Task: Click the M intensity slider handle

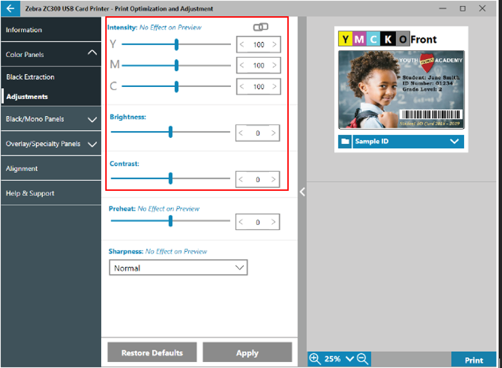Action: click(177, 65)
